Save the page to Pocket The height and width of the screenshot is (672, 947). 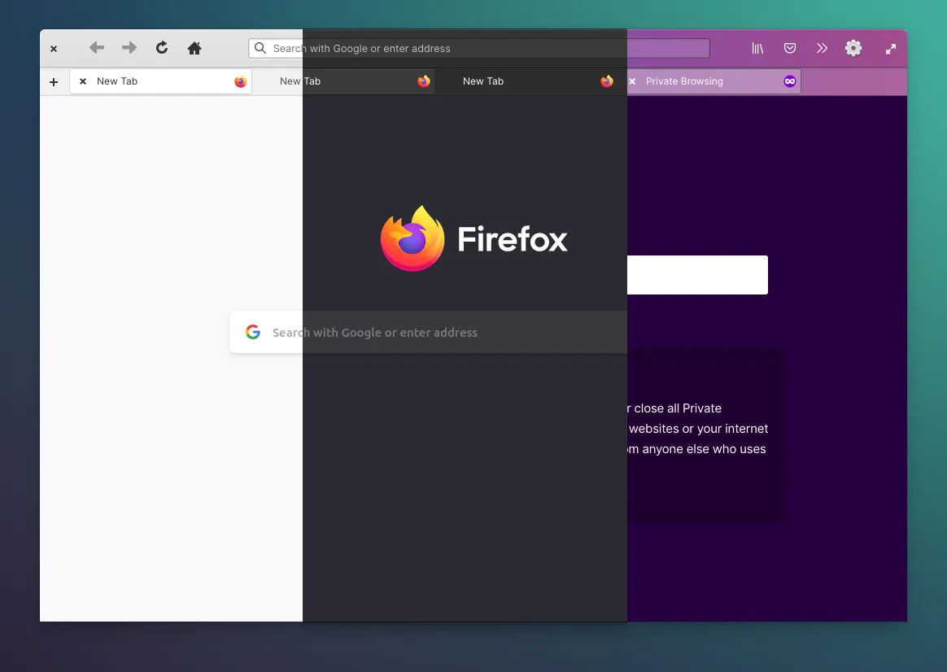pos(789,48)
